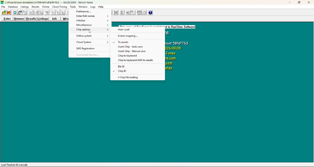Expand the Chip options submenu arrow
Viewport: 314px width, 167px height.
[x=108, y=30]
